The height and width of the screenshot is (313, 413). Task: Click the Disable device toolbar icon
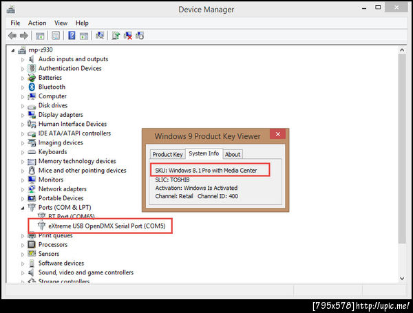140,36
